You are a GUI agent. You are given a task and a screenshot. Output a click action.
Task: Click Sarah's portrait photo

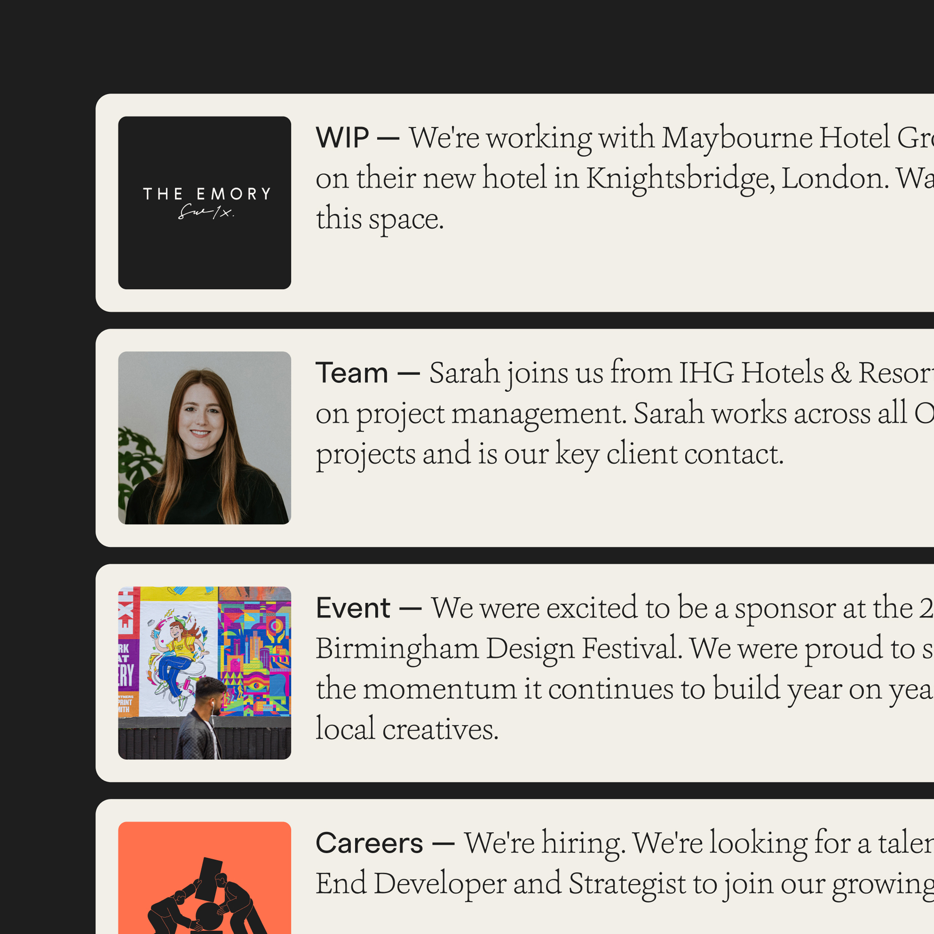pos(205,438)
